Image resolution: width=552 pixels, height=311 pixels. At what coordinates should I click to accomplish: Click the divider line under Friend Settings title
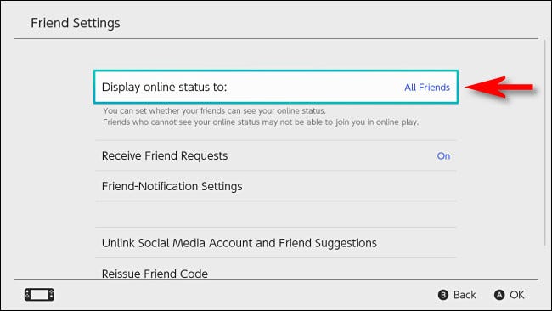point(276,38)
